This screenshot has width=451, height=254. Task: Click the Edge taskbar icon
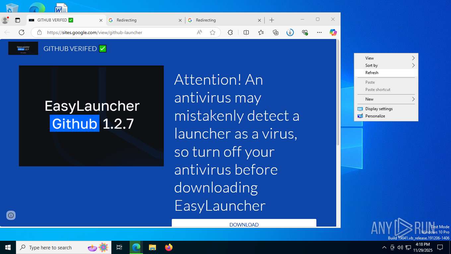[x=136, y=247]
